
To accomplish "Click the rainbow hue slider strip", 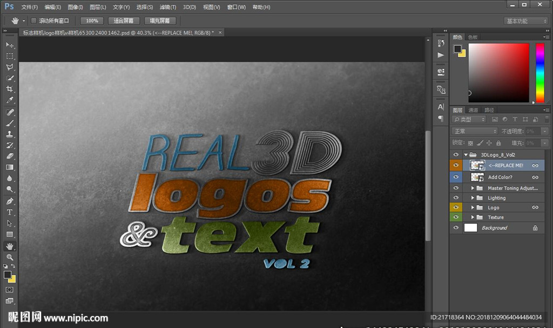I will point(539,73).
